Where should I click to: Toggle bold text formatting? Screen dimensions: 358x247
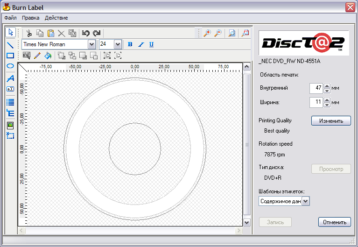pos(130,44)
